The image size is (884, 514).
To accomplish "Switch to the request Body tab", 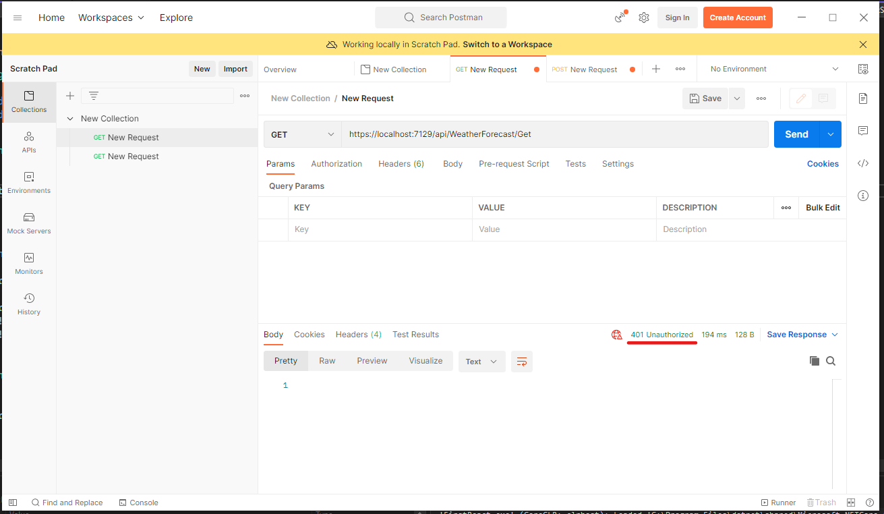I will coord(452,164).
